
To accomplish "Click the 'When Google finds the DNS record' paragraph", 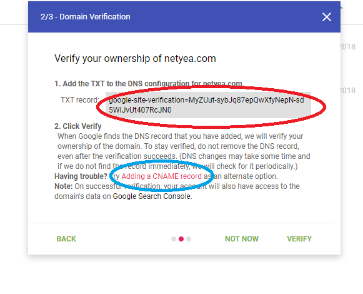I will 184,151.
